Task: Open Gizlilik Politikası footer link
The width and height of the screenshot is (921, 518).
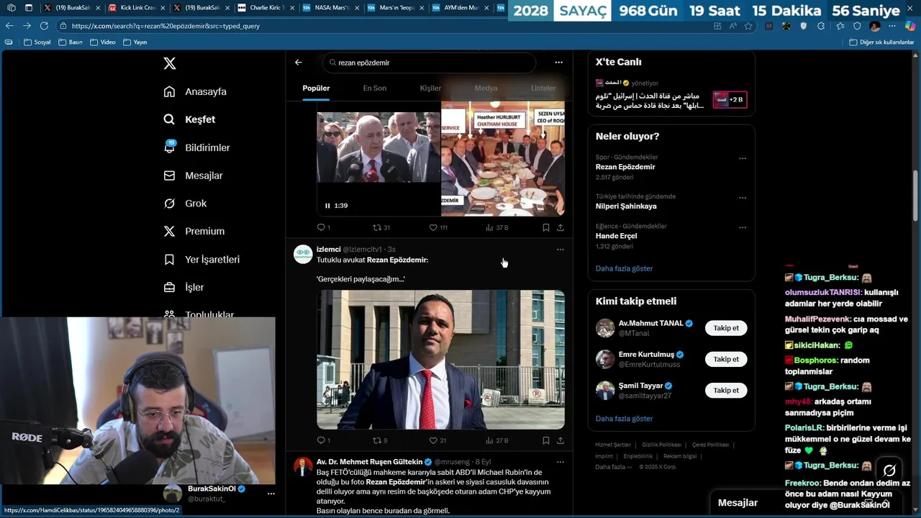Action: (661, 445)
